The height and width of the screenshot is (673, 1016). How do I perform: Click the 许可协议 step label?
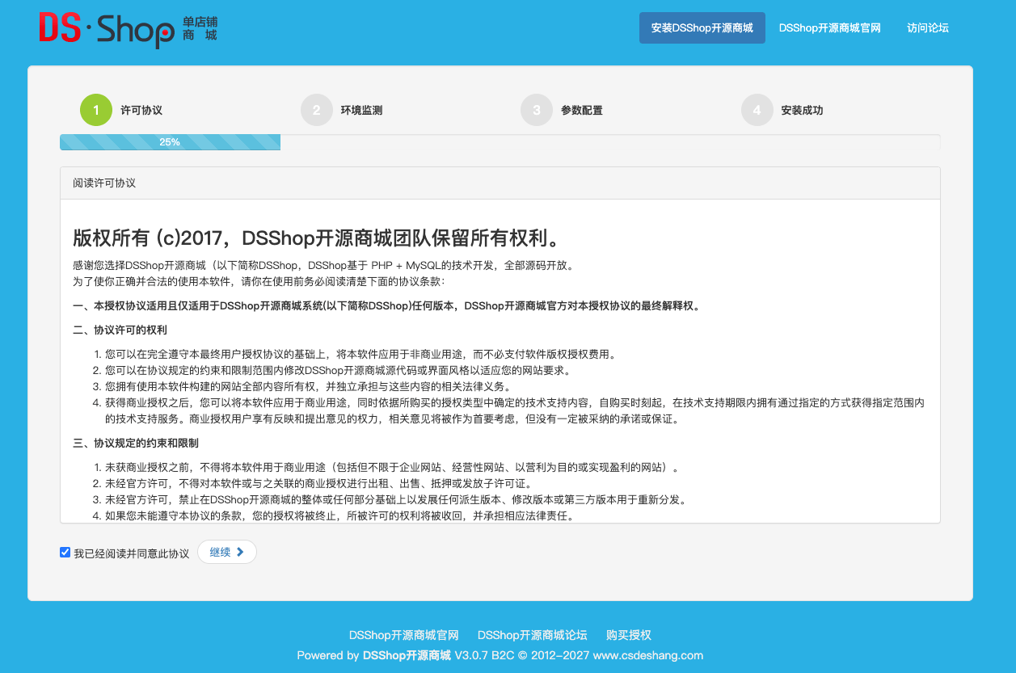pyautogui.click(x=141, y=111)
